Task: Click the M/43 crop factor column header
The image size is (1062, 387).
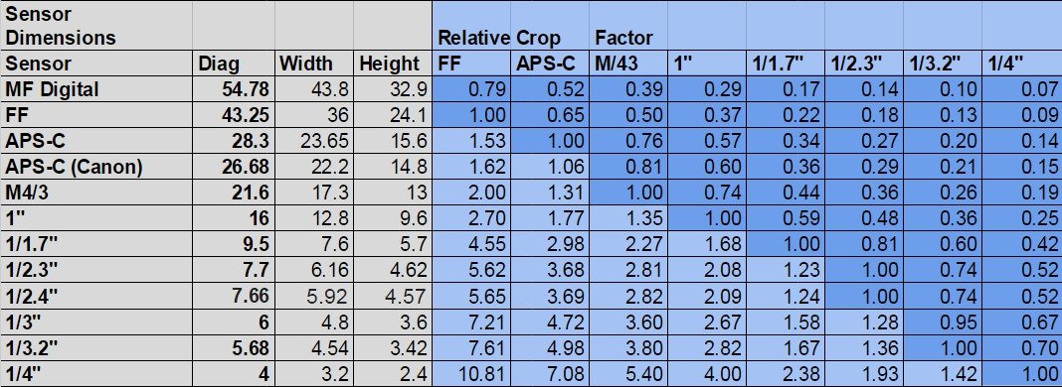Action: (x=628, y=64)
